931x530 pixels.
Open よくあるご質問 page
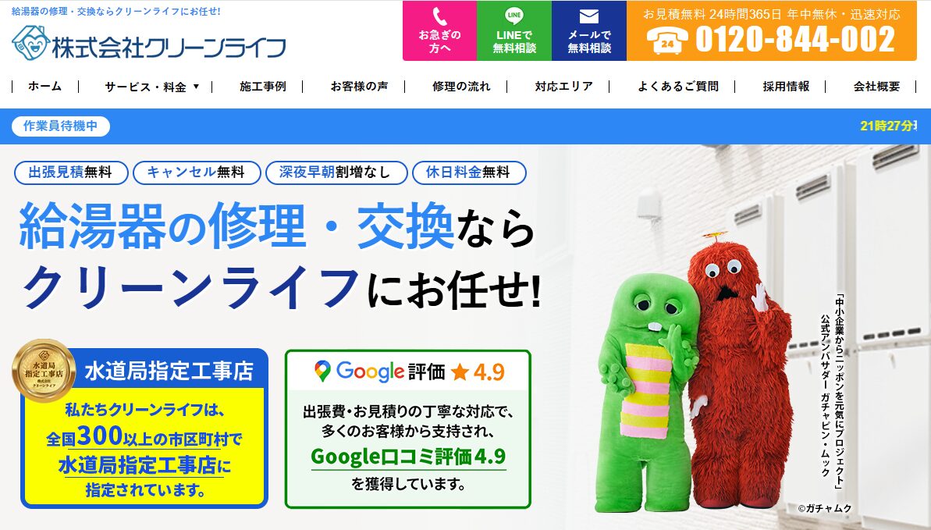click(x=678, y=87)
